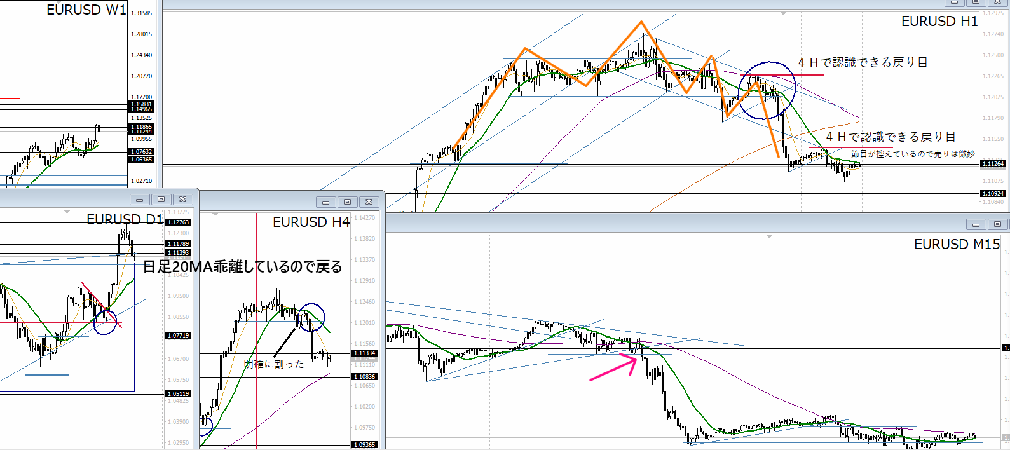Click the 1.24340 scale value in W1 chart
Viewport: 1010px width, 450px height.
click(x=141, y=55)
